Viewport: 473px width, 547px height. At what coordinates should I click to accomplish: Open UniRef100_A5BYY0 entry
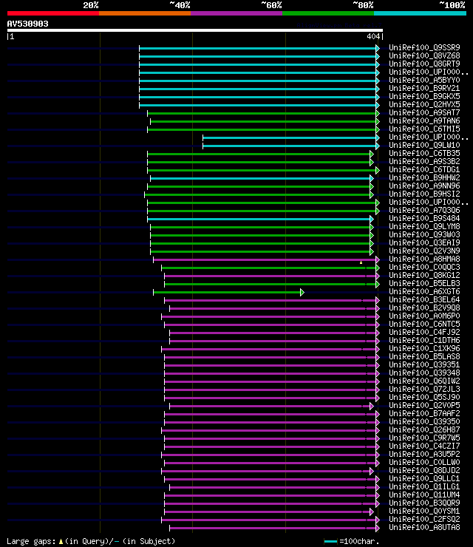point(424,80)
